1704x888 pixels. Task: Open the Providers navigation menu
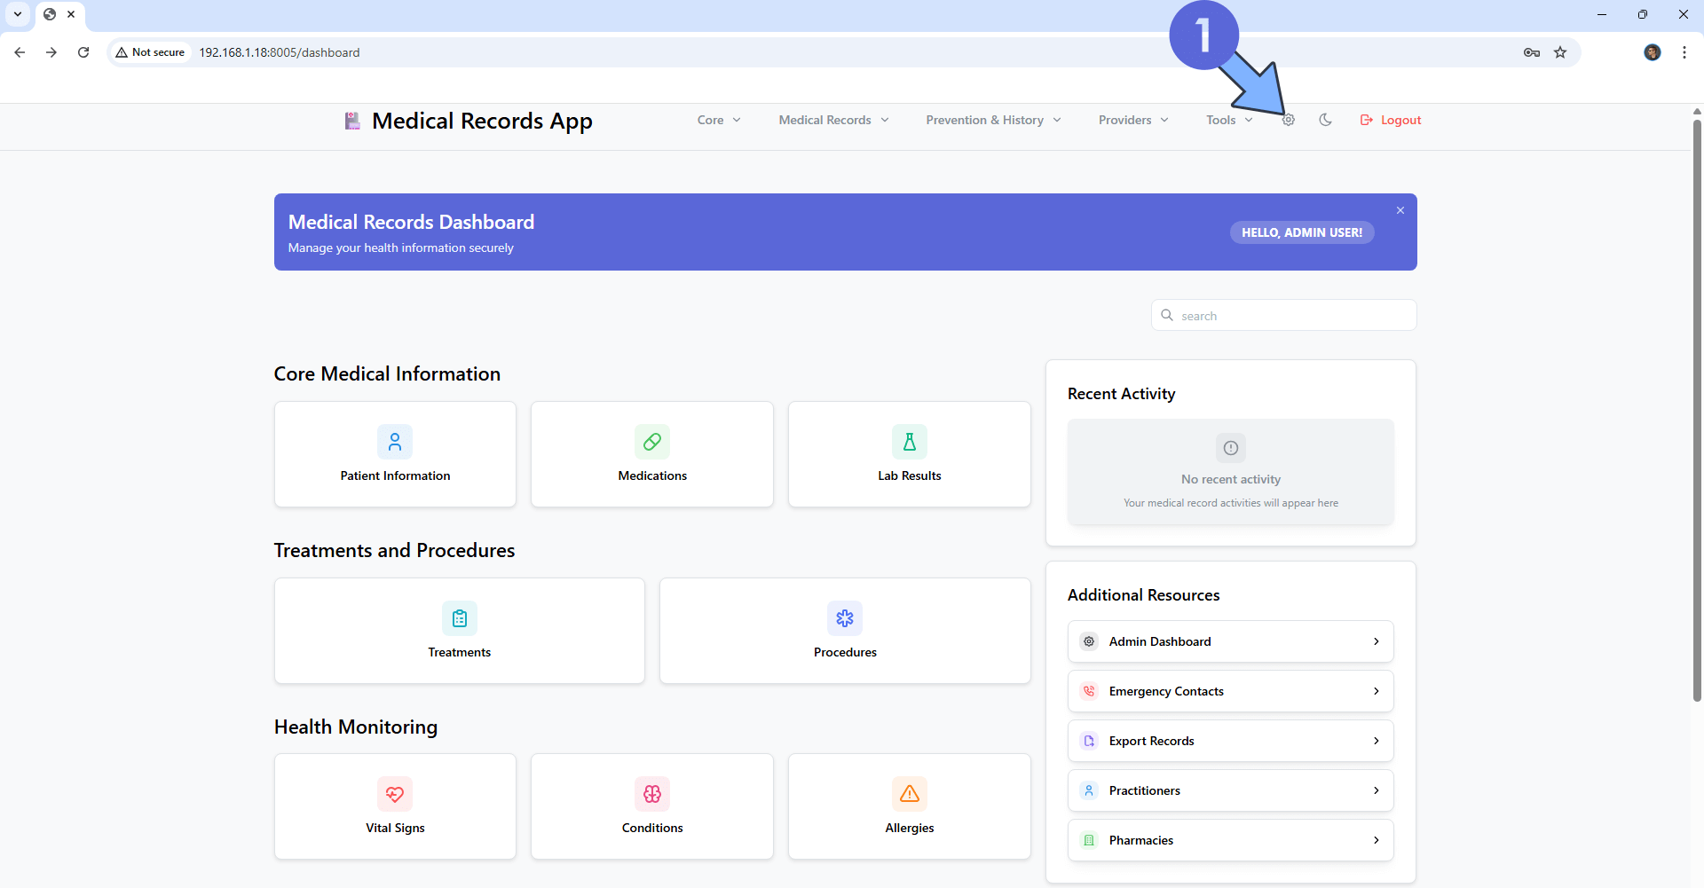[1133, 120]
